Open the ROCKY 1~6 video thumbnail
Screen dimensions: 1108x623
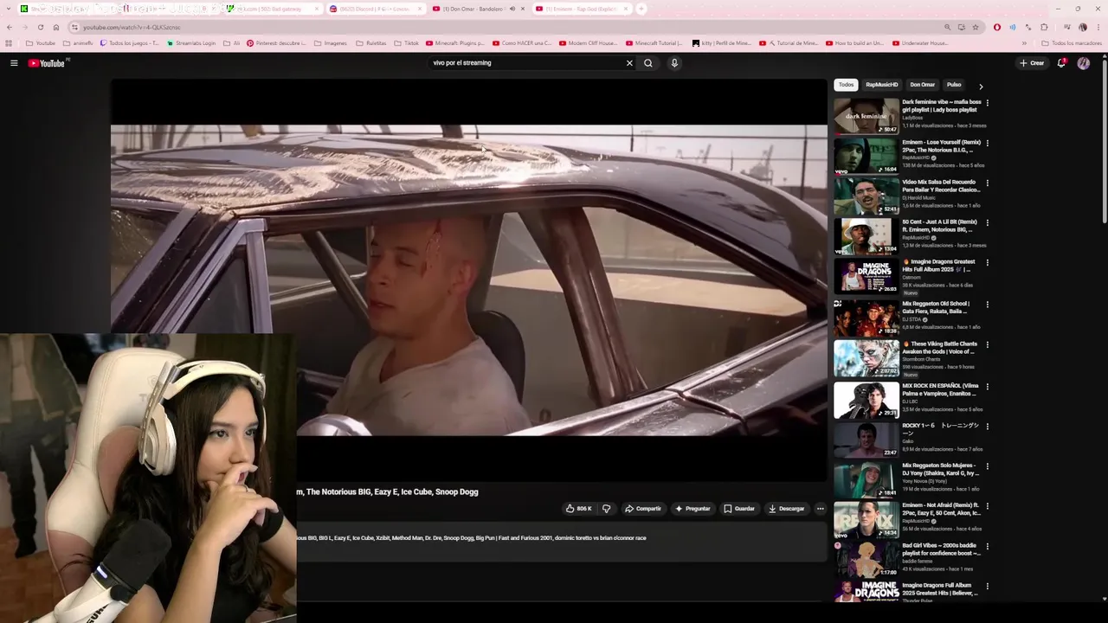click(866, 440)
